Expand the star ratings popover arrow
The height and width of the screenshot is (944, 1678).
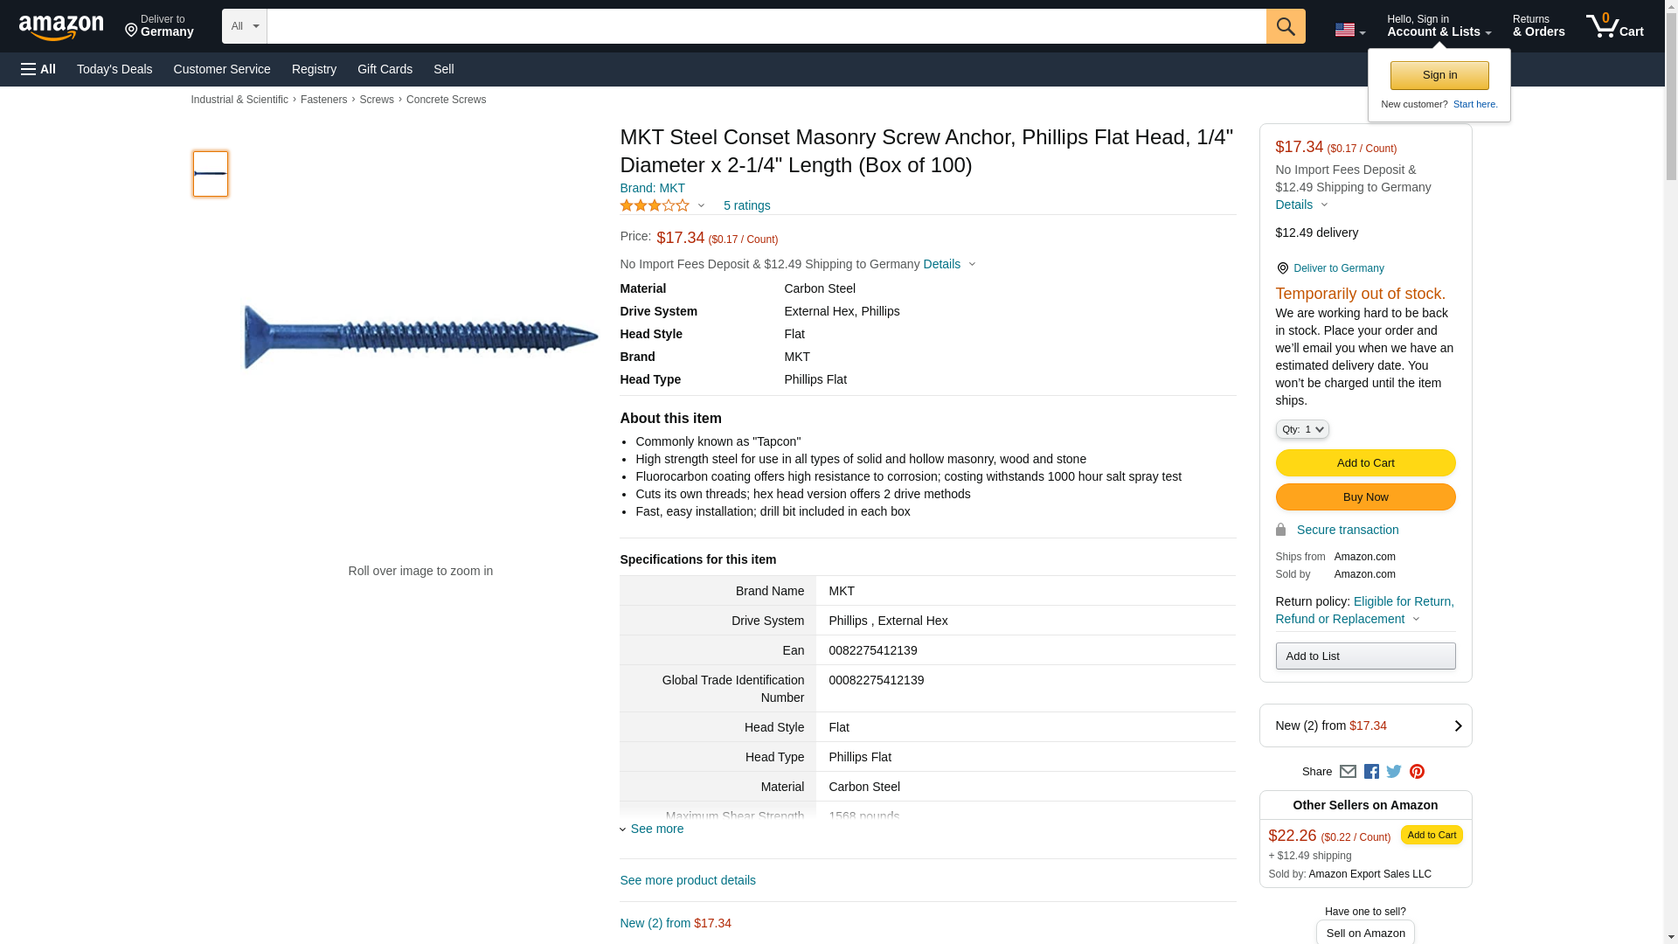pyautogui.click(x=701, y=206)
